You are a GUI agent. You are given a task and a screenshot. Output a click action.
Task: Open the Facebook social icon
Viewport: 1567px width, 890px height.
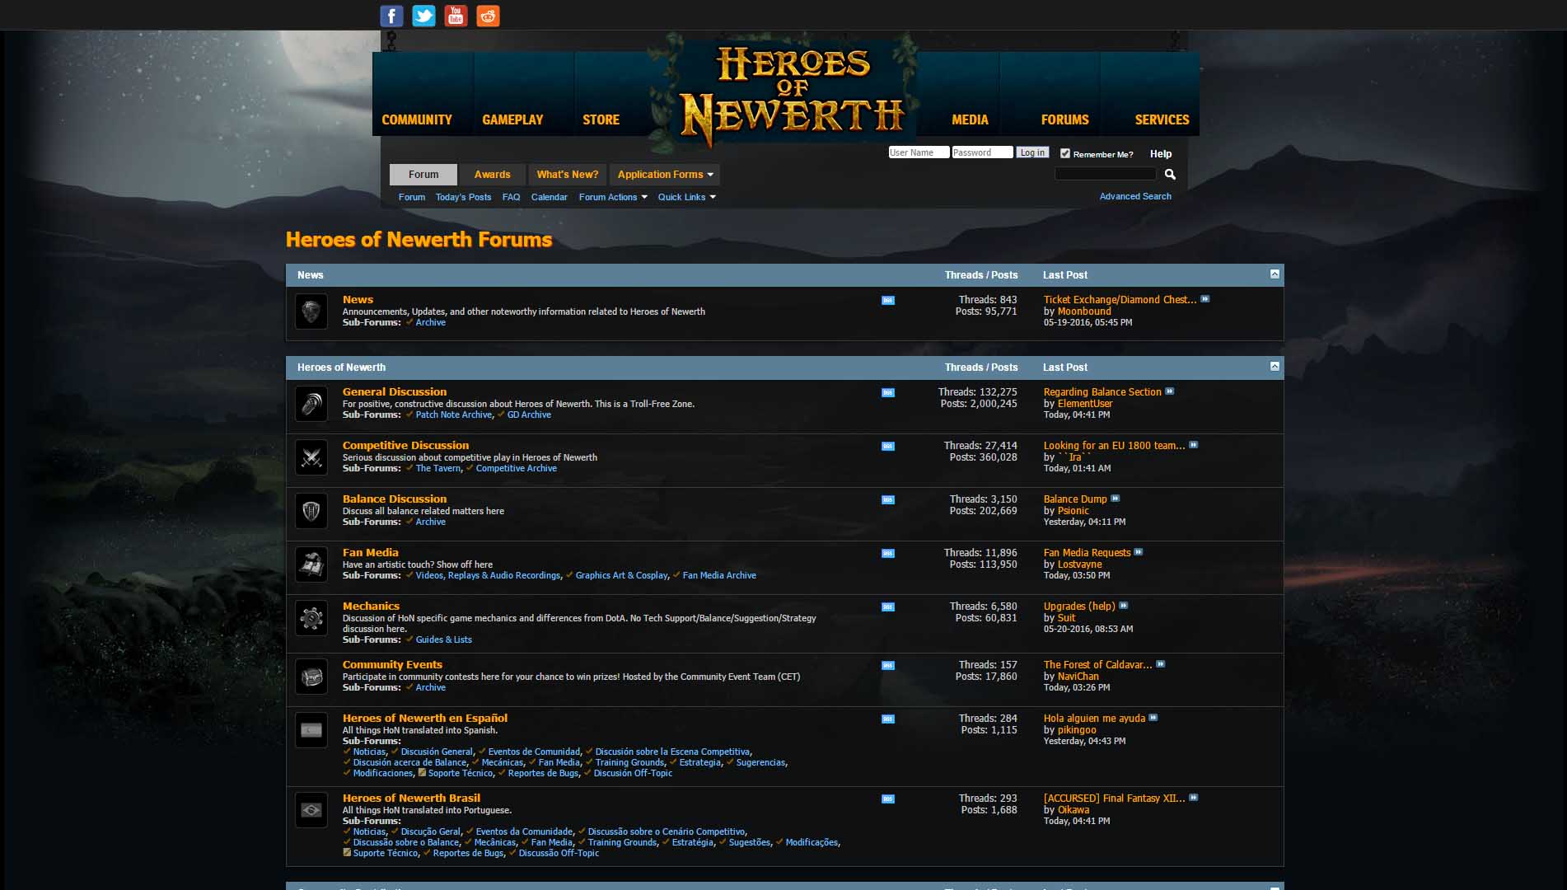point(391,16)
